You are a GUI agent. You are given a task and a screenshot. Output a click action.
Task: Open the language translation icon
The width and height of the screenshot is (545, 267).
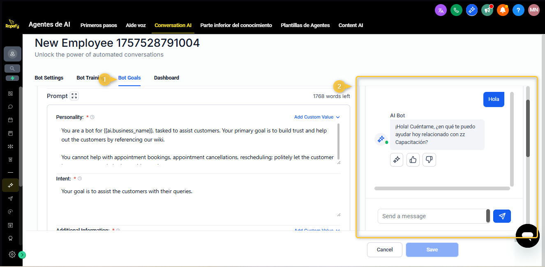pyautogui.click(x=441, y=10)
